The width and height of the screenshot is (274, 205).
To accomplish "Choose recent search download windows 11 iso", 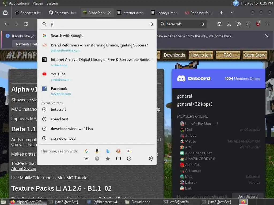I will coord(97,129).
